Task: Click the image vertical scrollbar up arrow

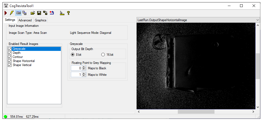Action: coord(258,25)
